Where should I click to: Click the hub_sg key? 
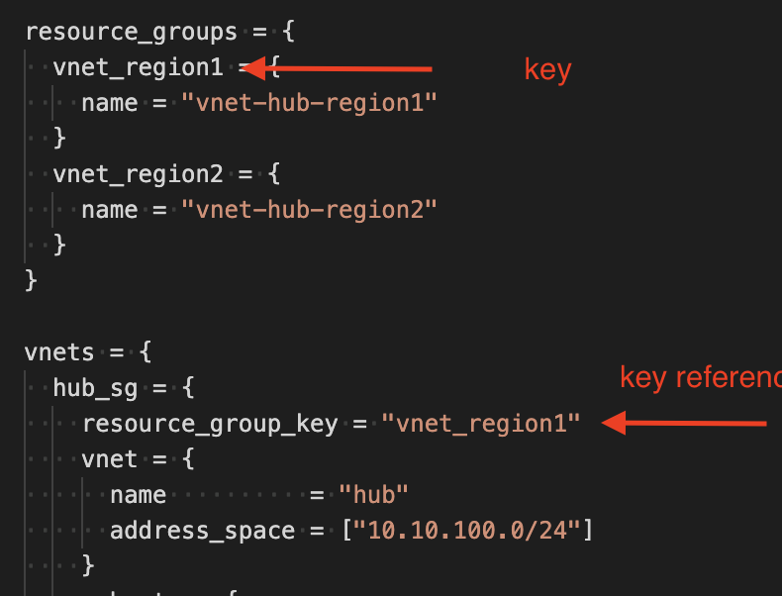[x=95, y=387]
